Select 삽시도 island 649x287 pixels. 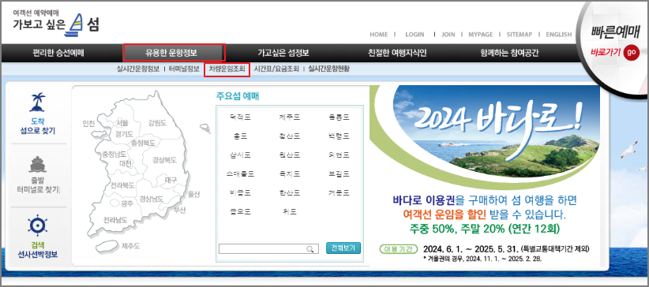241,155
